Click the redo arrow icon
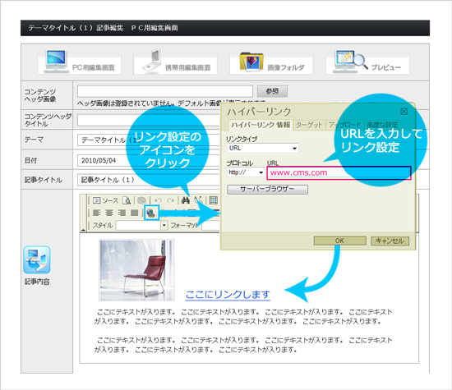 (171, 200)
